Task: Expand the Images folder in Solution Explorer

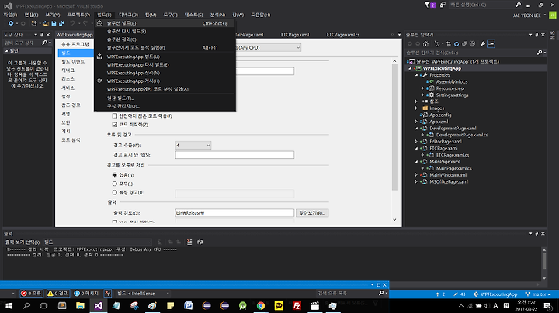Action: 416,108
